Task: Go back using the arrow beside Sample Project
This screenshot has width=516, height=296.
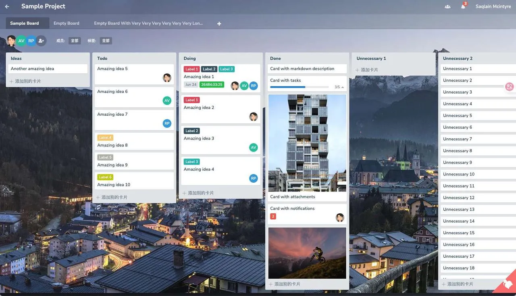Action: (7, 6)
